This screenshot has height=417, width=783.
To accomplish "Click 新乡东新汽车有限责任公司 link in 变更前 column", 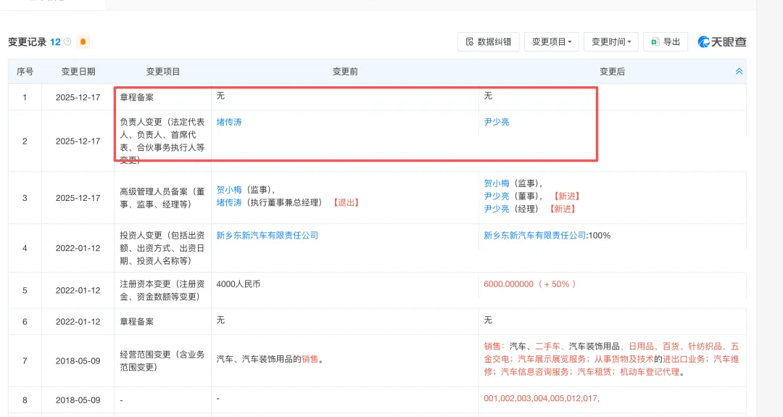I will [267, 236].
